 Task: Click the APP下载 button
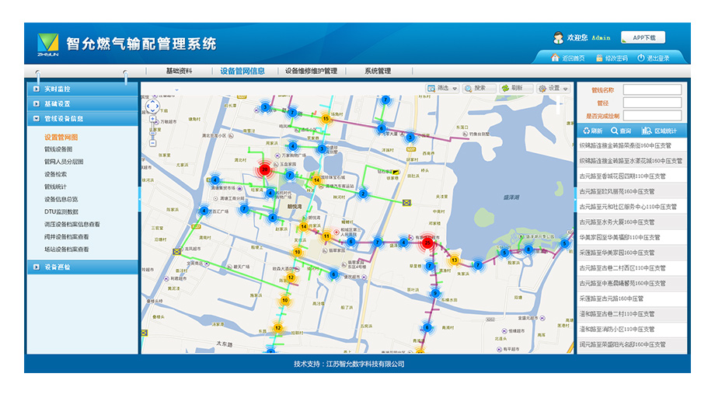point(644,37)
